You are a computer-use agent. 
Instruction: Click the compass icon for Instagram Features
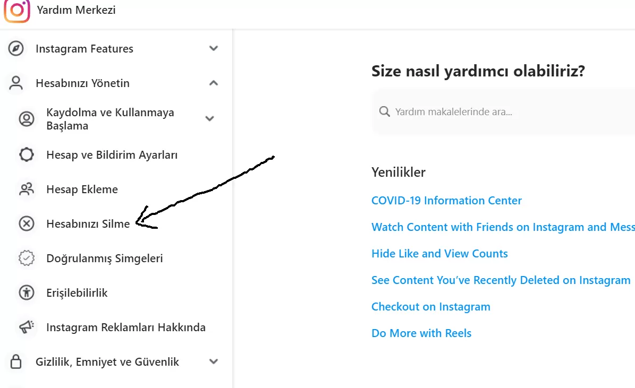16,48
